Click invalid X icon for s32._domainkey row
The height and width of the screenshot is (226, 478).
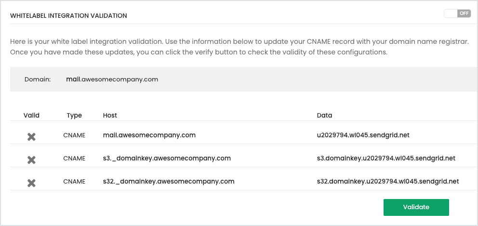pos(31,183)
